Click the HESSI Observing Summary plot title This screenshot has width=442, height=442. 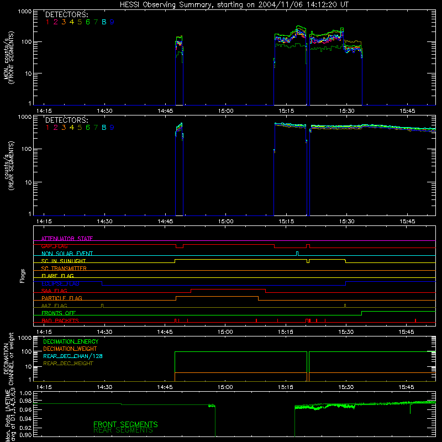coord(234,5)
